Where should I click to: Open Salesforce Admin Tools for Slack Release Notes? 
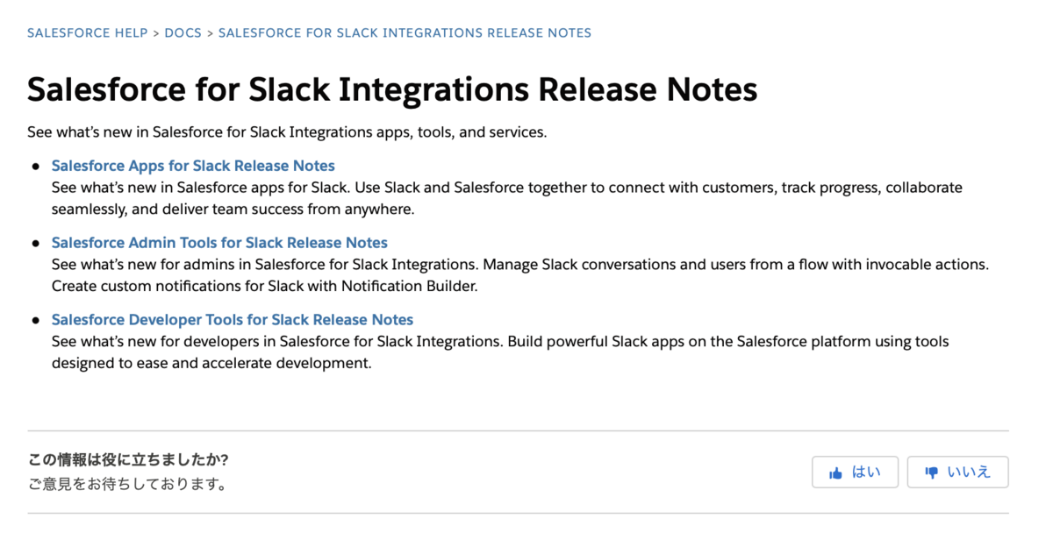click(x=219, y=243)
